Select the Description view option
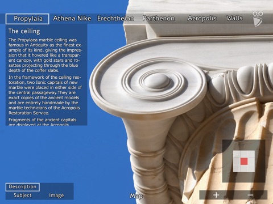The height and width of the screenshot is (204, 273). point(23,187)
